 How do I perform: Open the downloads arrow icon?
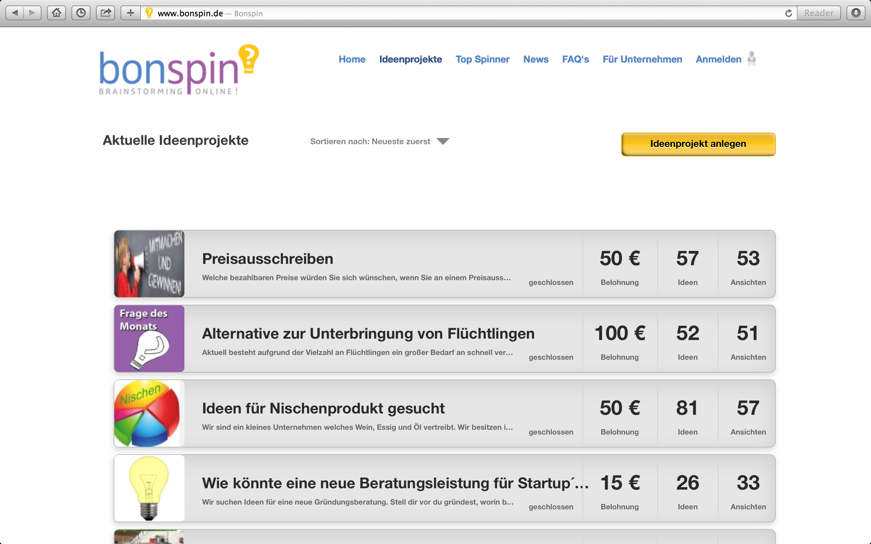click(x=856, y=13)
